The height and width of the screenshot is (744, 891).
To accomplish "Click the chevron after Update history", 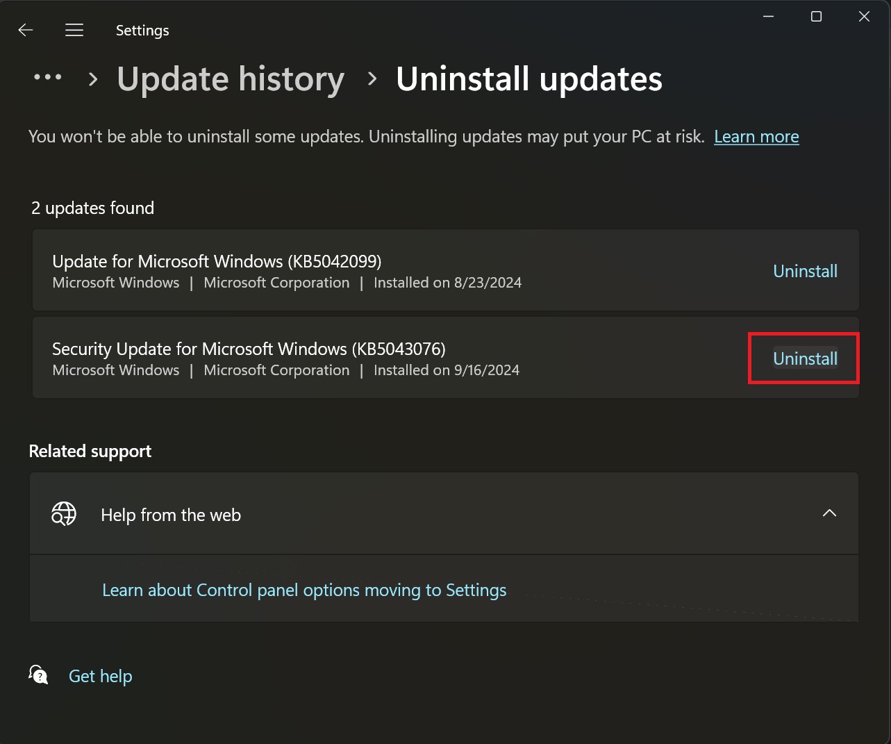I will click(x=372, y=78).
